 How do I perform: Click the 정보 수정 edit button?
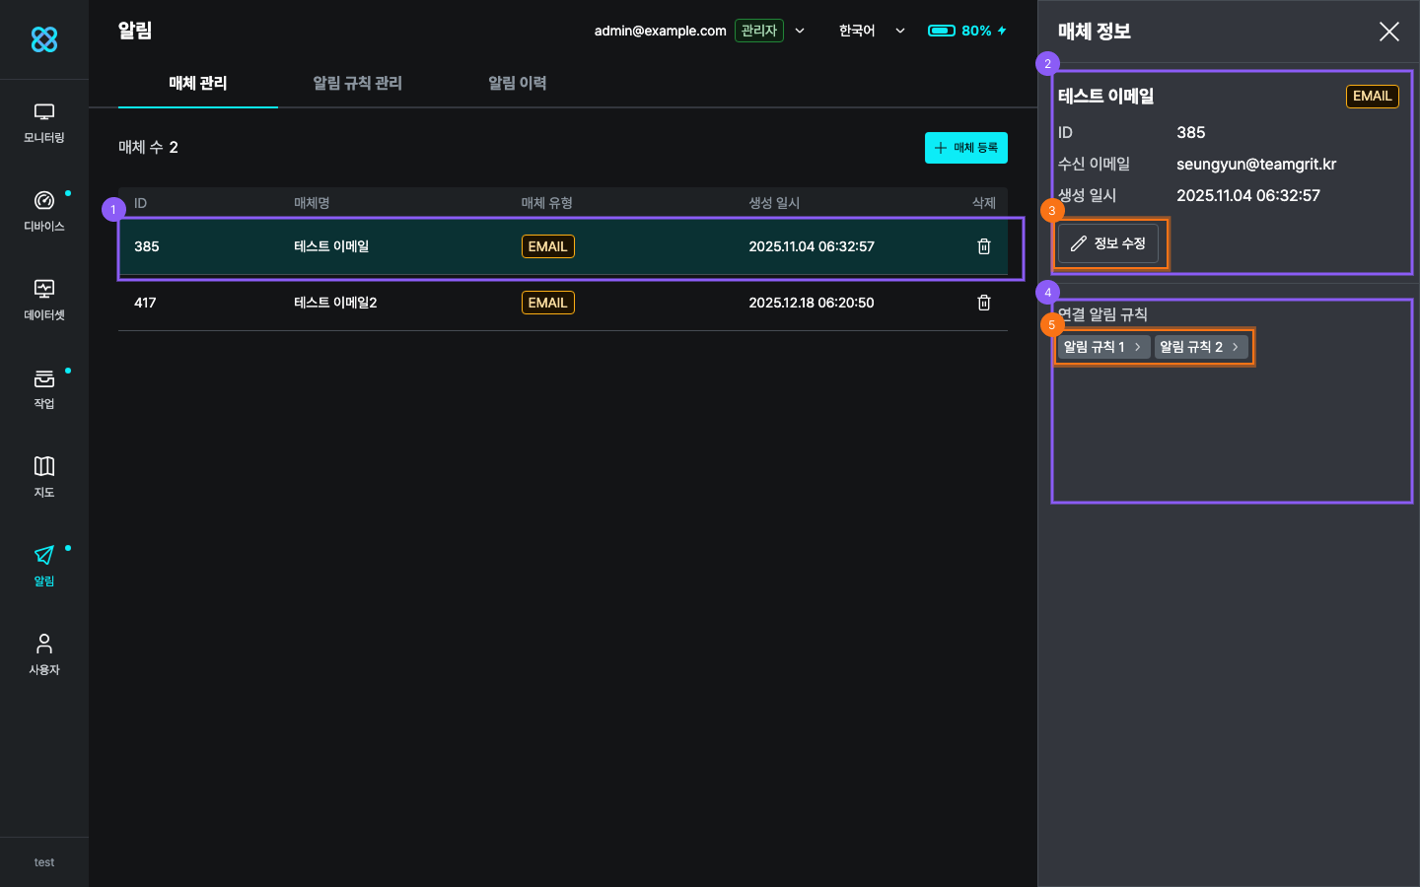click(x=1108, y=243)
